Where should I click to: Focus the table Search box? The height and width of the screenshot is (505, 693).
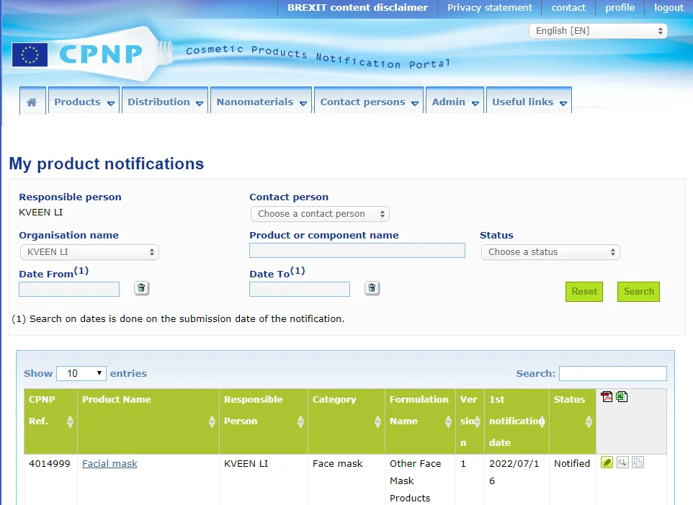tap(613, 373)
